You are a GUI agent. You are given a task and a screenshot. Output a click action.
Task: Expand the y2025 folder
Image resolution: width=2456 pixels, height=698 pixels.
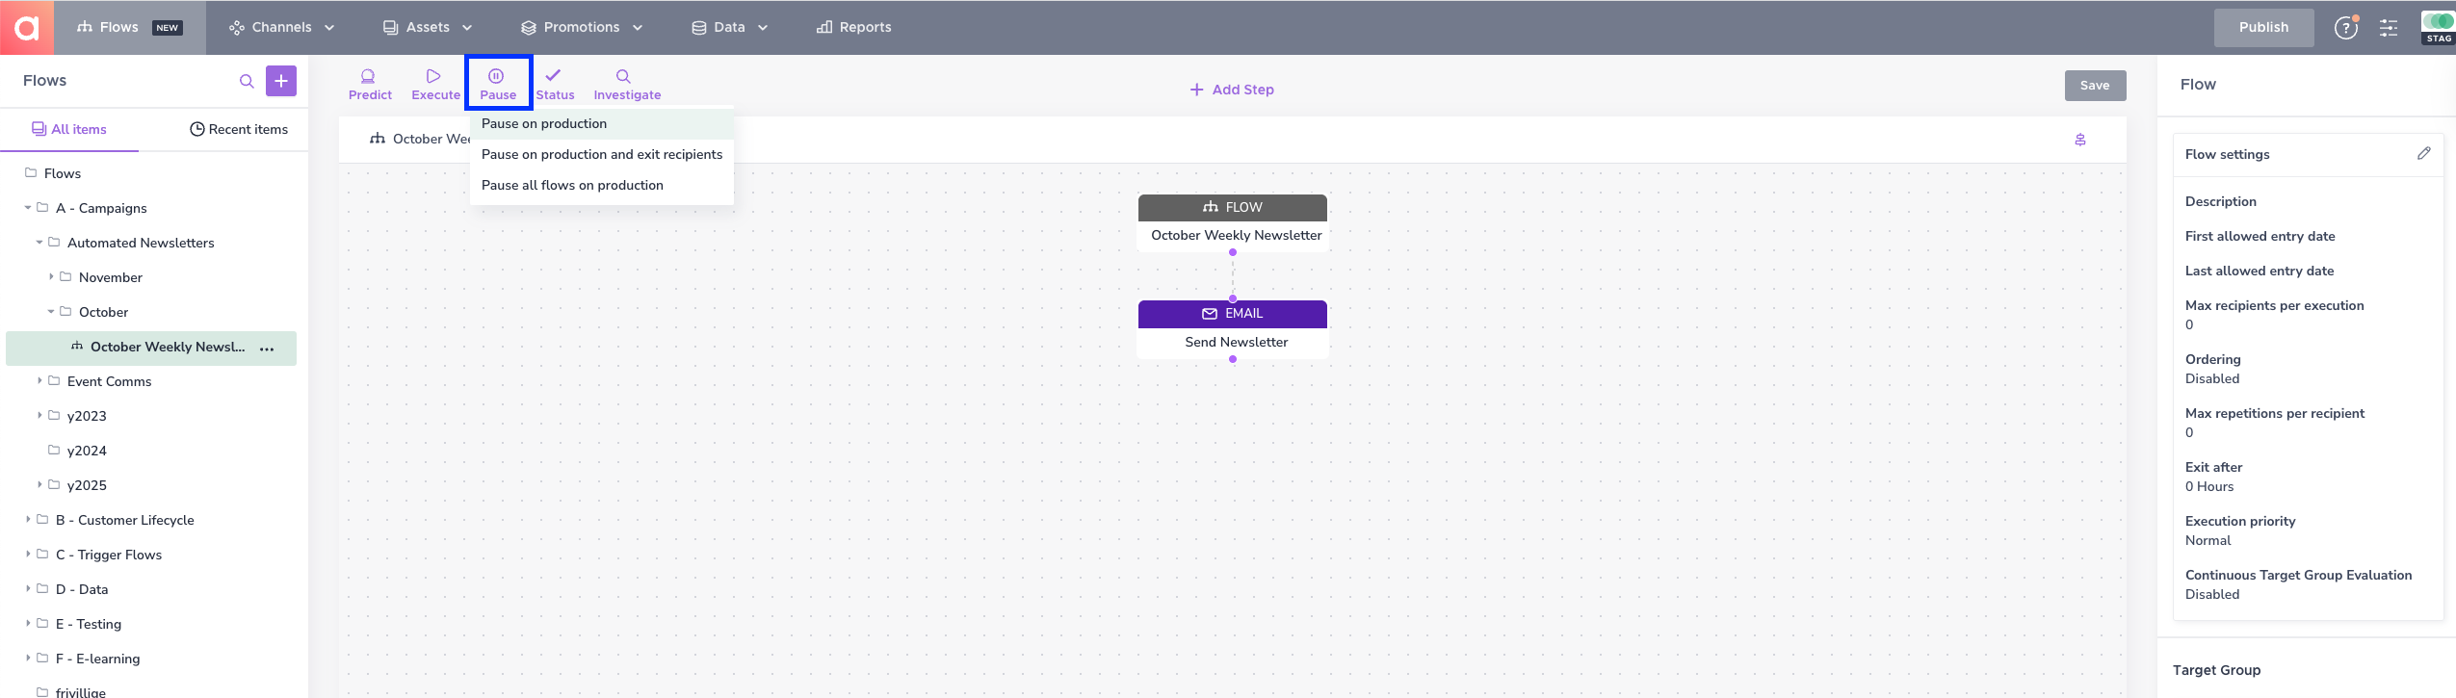point(39,484)
